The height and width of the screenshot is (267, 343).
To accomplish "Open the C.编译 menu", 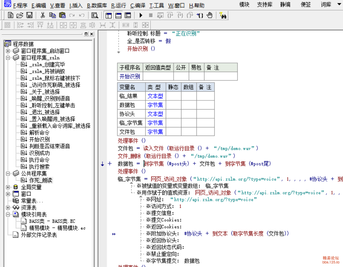I will 138,5.
